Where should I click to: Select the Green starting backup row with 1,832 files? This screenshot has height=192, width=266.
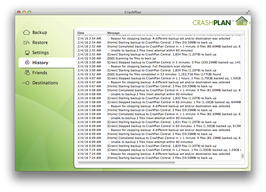[x=159, y=98]
